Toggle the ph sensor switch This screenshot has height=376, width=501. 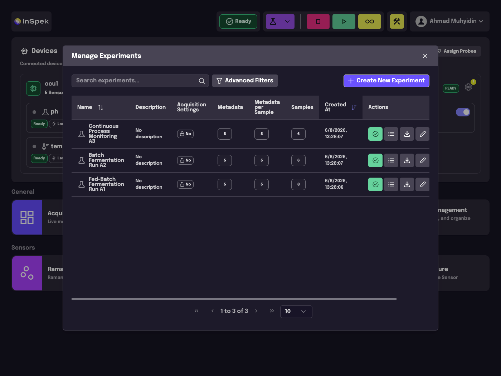(463, 112)
